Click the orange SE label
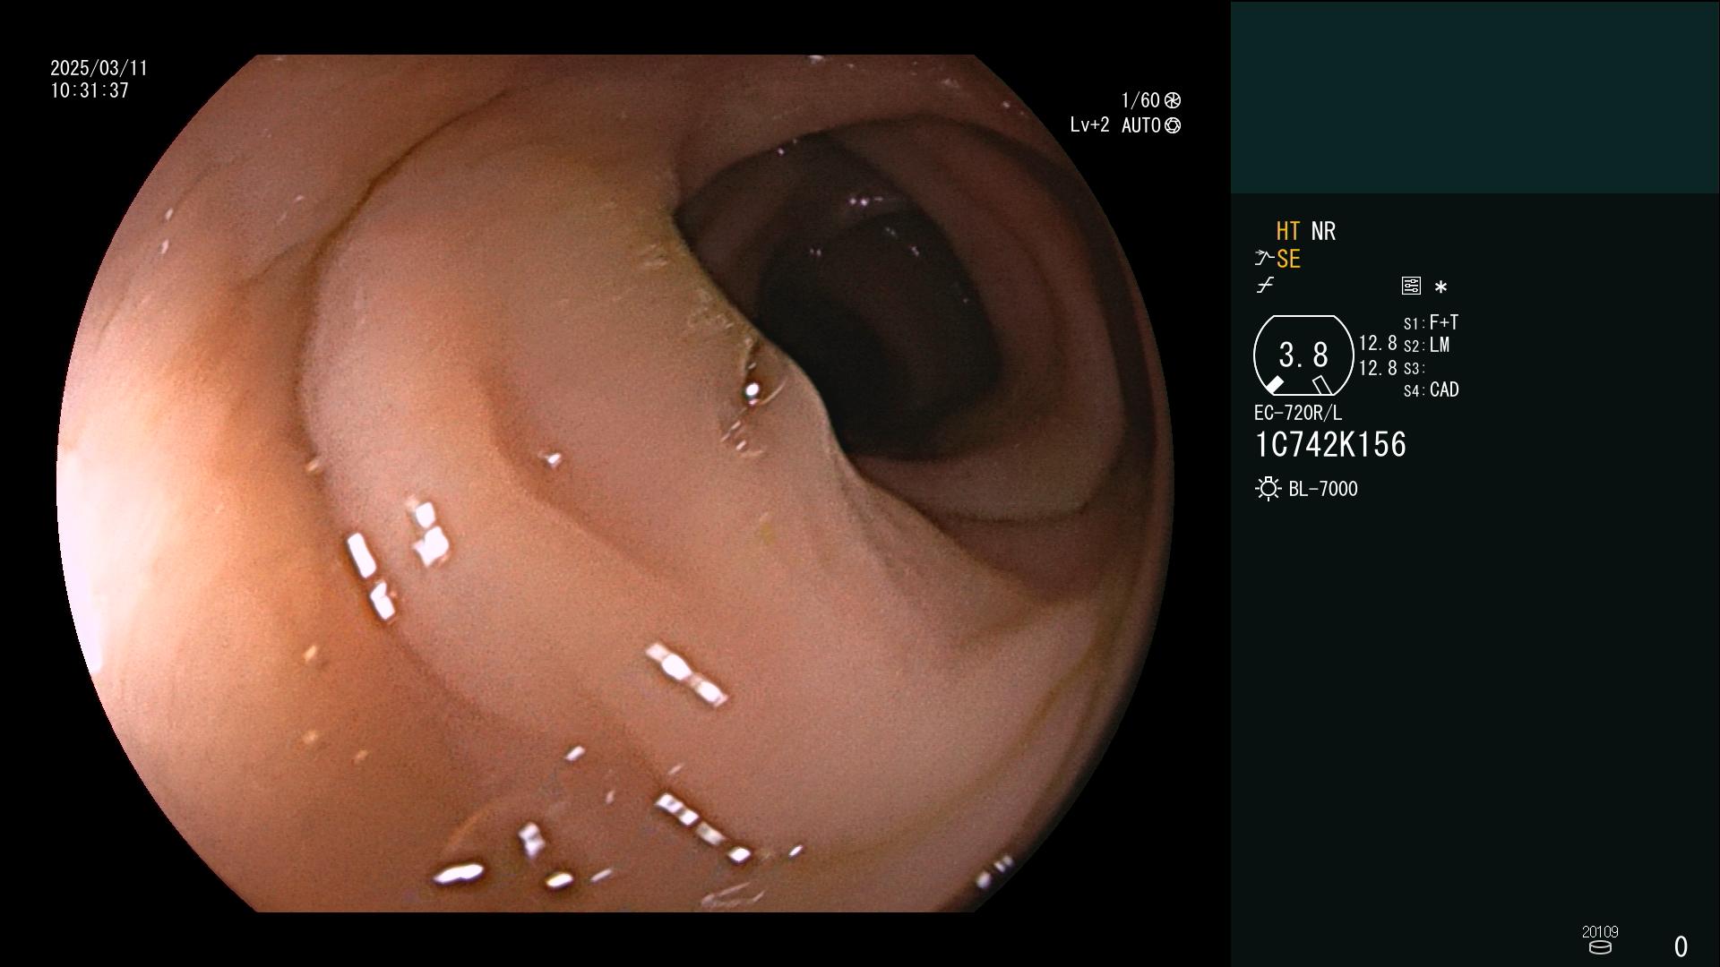The height and width of the screenshot is (967, 1720). click(x=1288, y=260)
